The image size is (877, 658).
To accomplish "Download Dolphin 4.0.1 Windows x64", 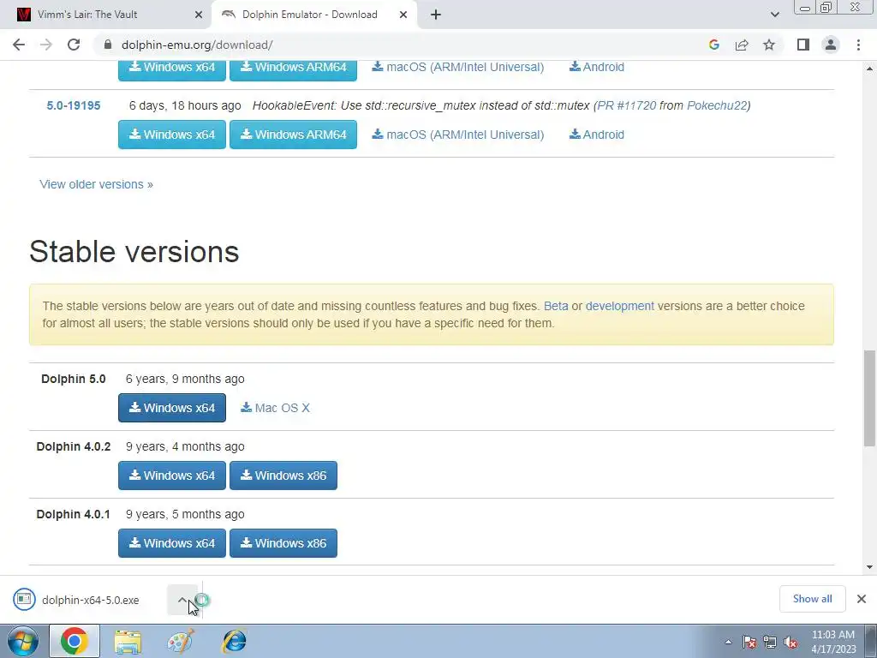I will click(x=171, y=543).
